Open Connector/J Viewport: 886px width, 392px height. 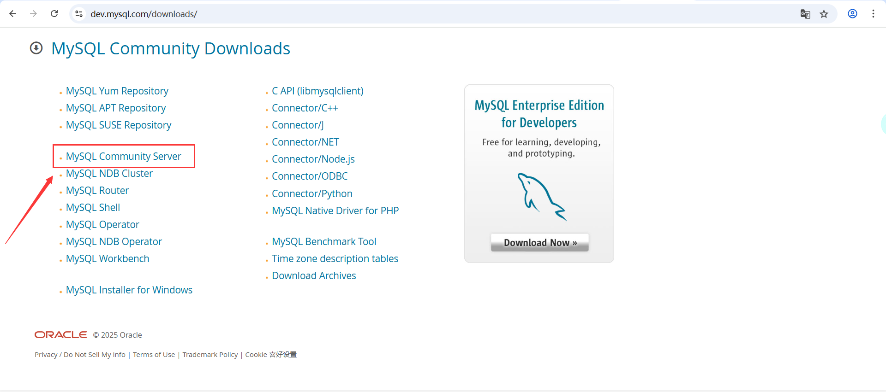click(298, 125)
